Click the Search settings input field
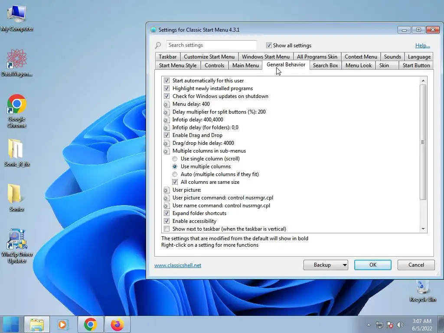 coord(211,45)
